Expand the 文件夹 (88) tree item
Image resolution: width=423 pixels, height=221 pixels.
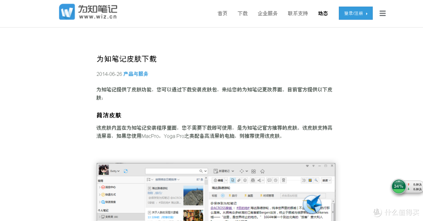99,217
